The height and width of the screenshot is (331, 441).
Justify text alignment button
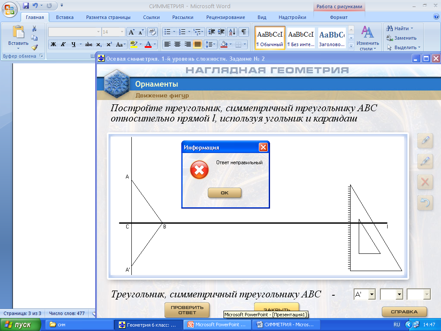point(197,44)
